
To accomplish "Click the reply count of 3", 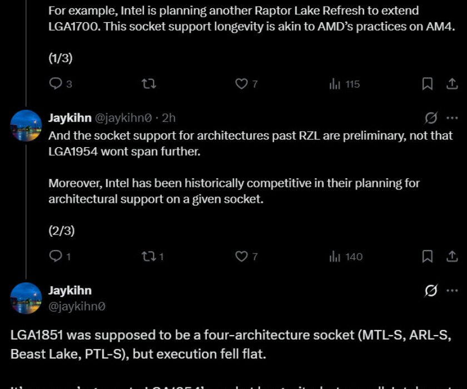I will [x=61, y=84].
